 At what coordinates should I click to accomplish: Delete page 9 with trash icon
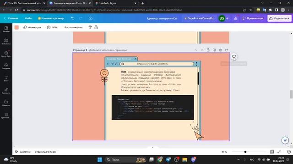221,50
